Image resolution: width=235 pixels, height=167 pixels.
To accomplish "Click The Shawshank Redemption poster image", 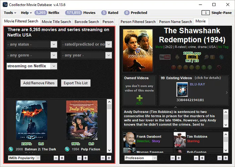I will click(138, 51).
